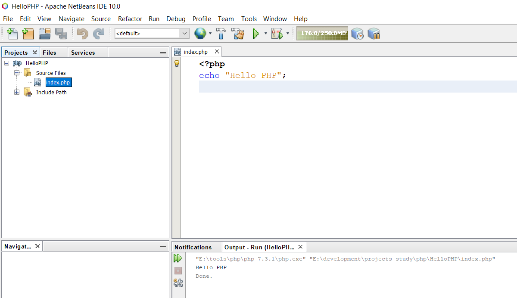Image resolution: width=517 pixels, height=298 pixels.
Task: Expand the Include Path node
Action: (17, 92)
